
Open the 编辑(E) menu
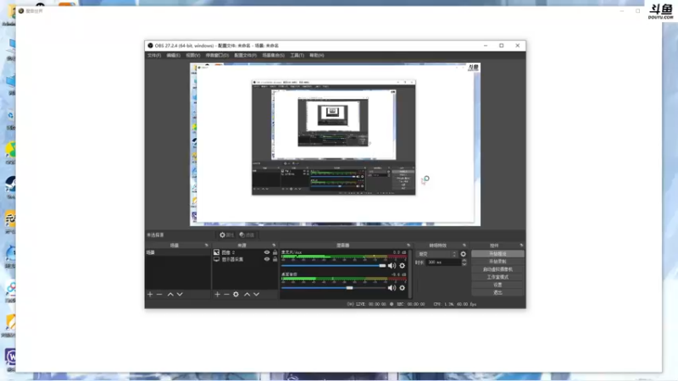[x=173, y=55]
